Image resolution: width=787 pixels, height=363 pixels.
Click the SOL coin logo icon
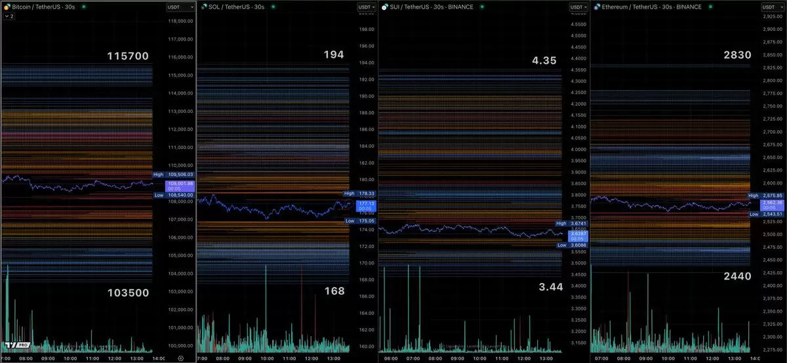[203, 7]
